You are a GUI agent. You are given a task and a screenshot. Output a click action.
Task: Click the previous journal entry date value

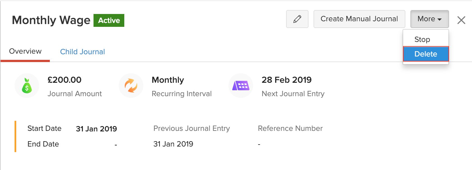(x=173, y=144)
